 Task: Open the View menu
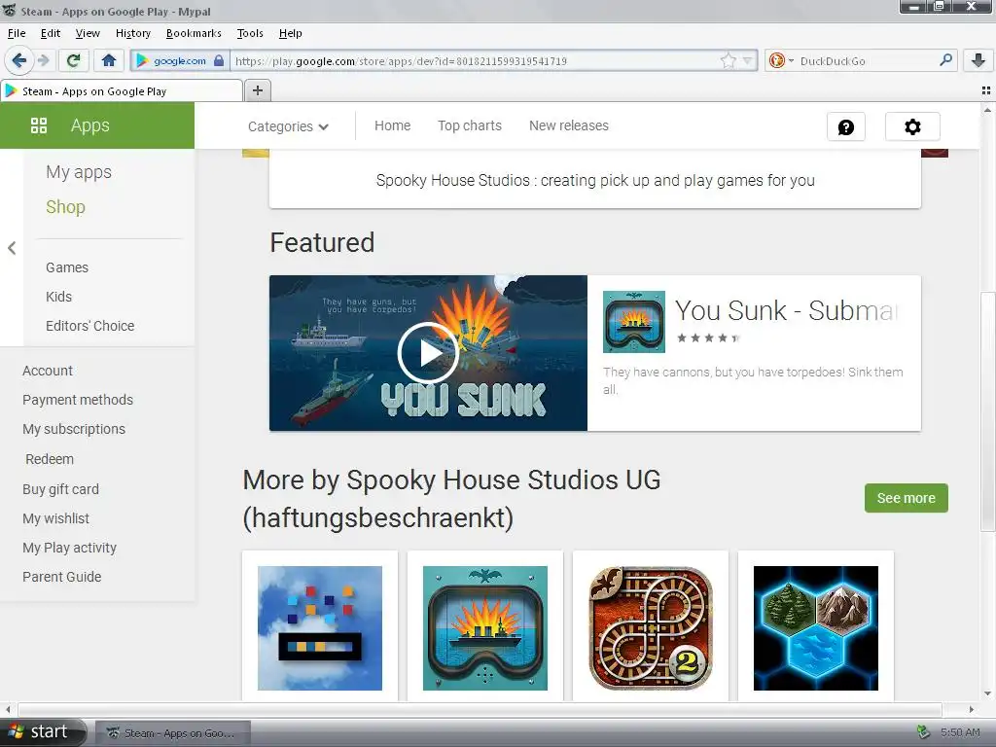point(87,33)
